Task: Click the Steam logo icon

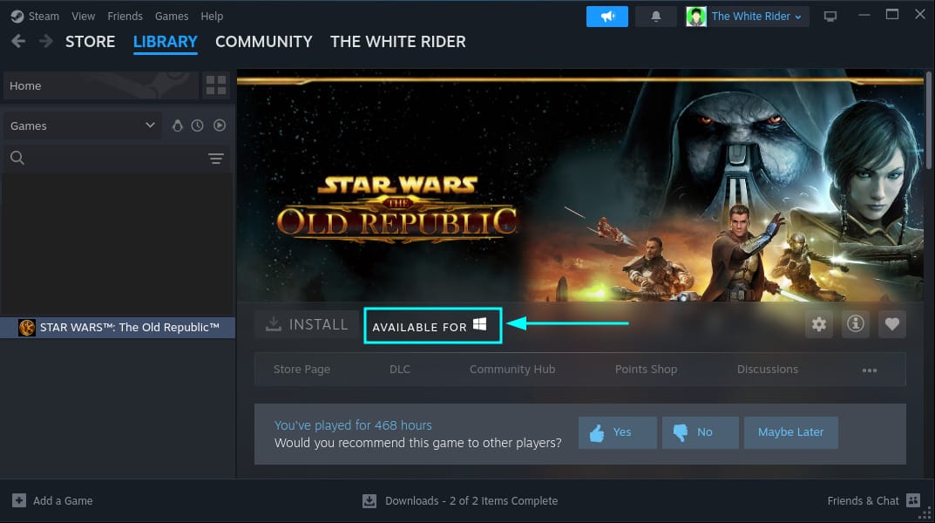Action: click(x=17, y=16)
